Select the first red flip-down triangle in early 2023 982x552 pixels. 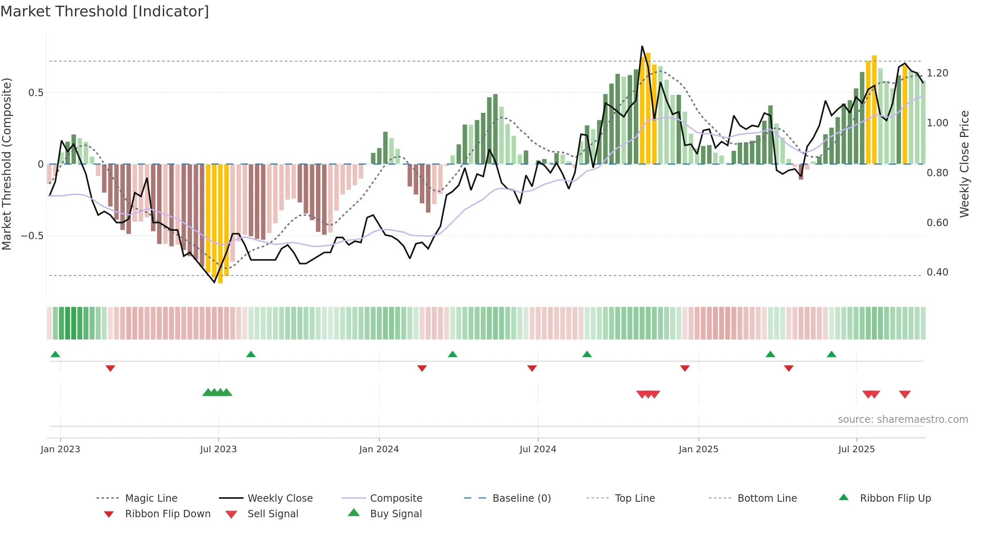pyautogui.click(x=110, y=368)
